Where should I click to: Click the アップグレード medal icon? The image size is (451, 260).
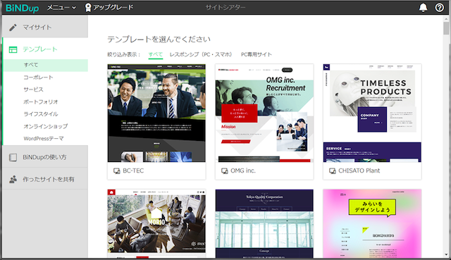[88, 8]
